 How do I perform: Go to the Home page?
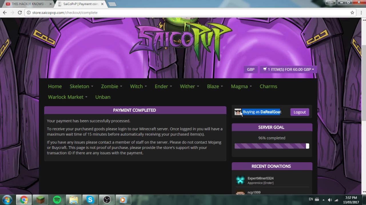point(55,86)
